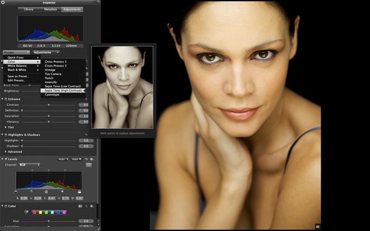Viewport: 370px width, 231px height.
Task: Collapse the Enhance section triangle
Action: [x=2, y=99]
